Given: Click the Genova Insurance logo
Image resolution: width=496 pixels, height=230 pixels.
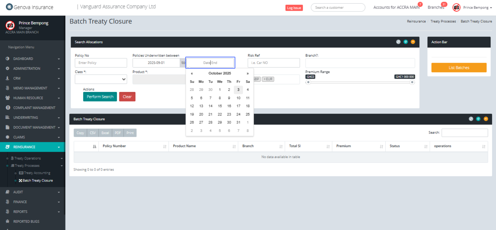Looking at the screenshot, I should 29,7.
